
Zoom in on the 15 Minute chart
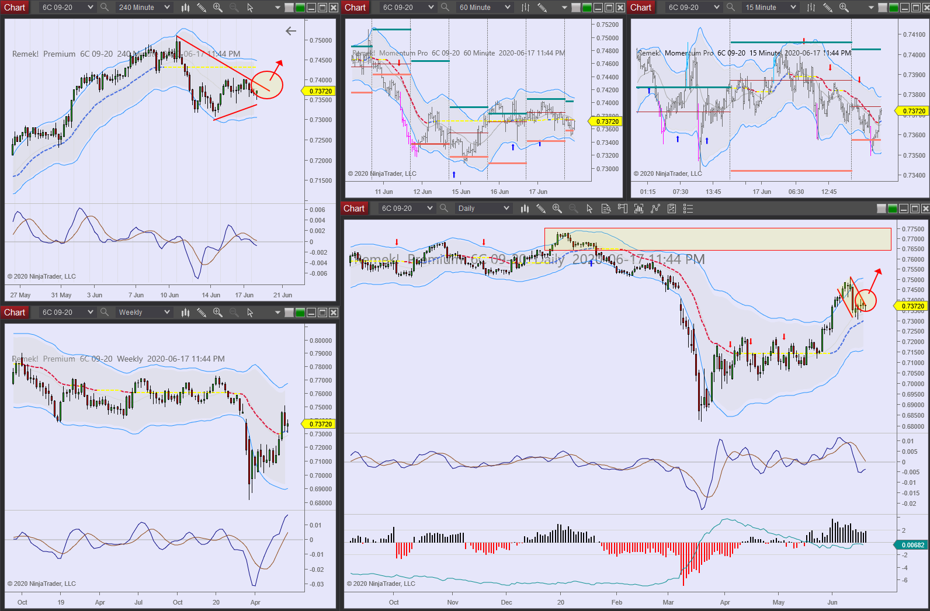[x=844, y=8]
